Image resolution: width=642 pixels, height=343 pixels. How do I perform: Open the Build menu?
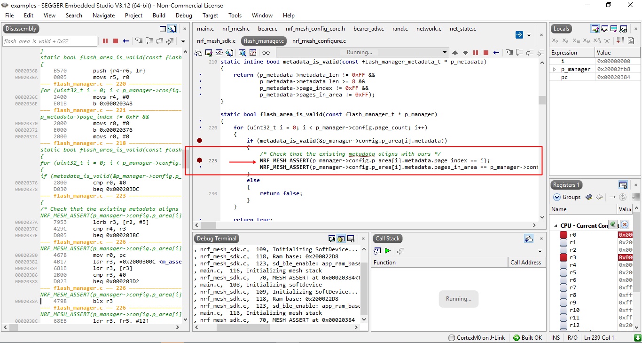[159, 16]
